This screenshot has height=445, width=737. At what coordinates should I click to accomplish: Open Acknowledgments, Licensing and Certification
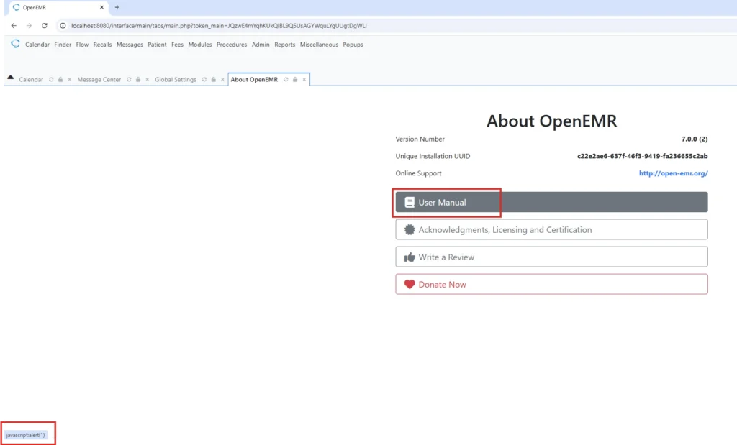pos(551,229)
